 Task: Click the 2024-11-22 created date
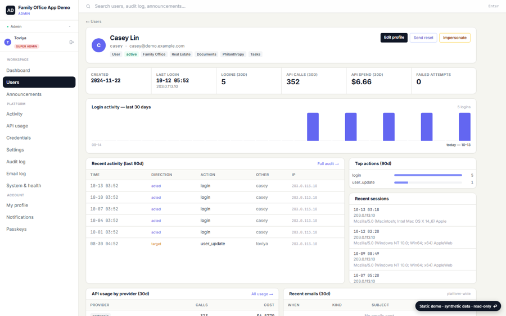(106, 80)
